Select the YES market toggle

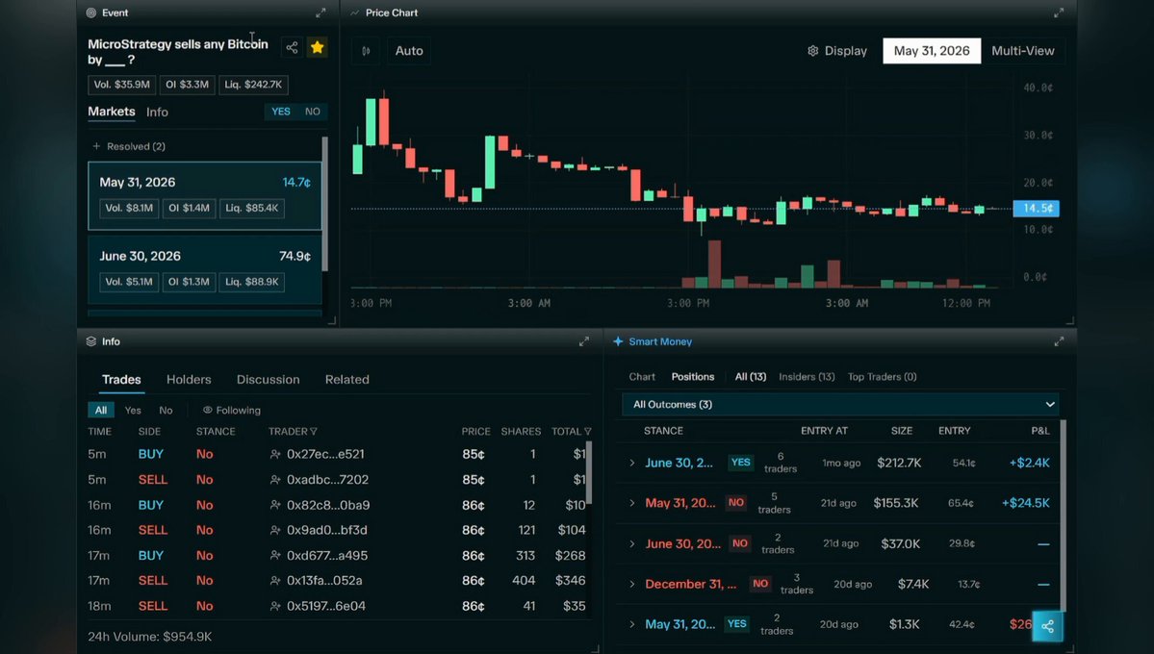[281, 112]
